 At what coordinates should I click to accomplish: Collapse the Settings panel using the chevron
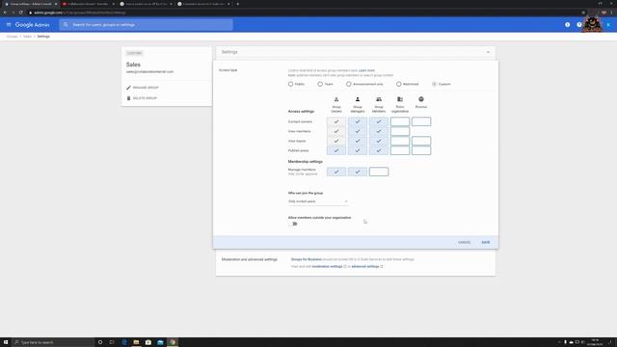(x=488, y=52)
